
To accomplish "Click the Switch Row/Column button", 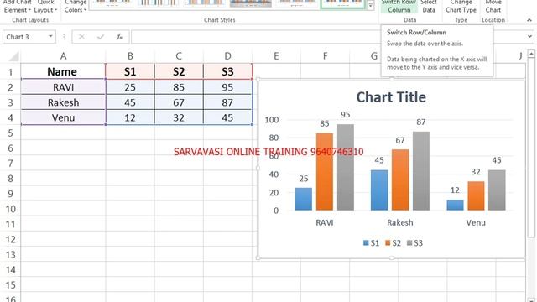I will click(399, 7).
